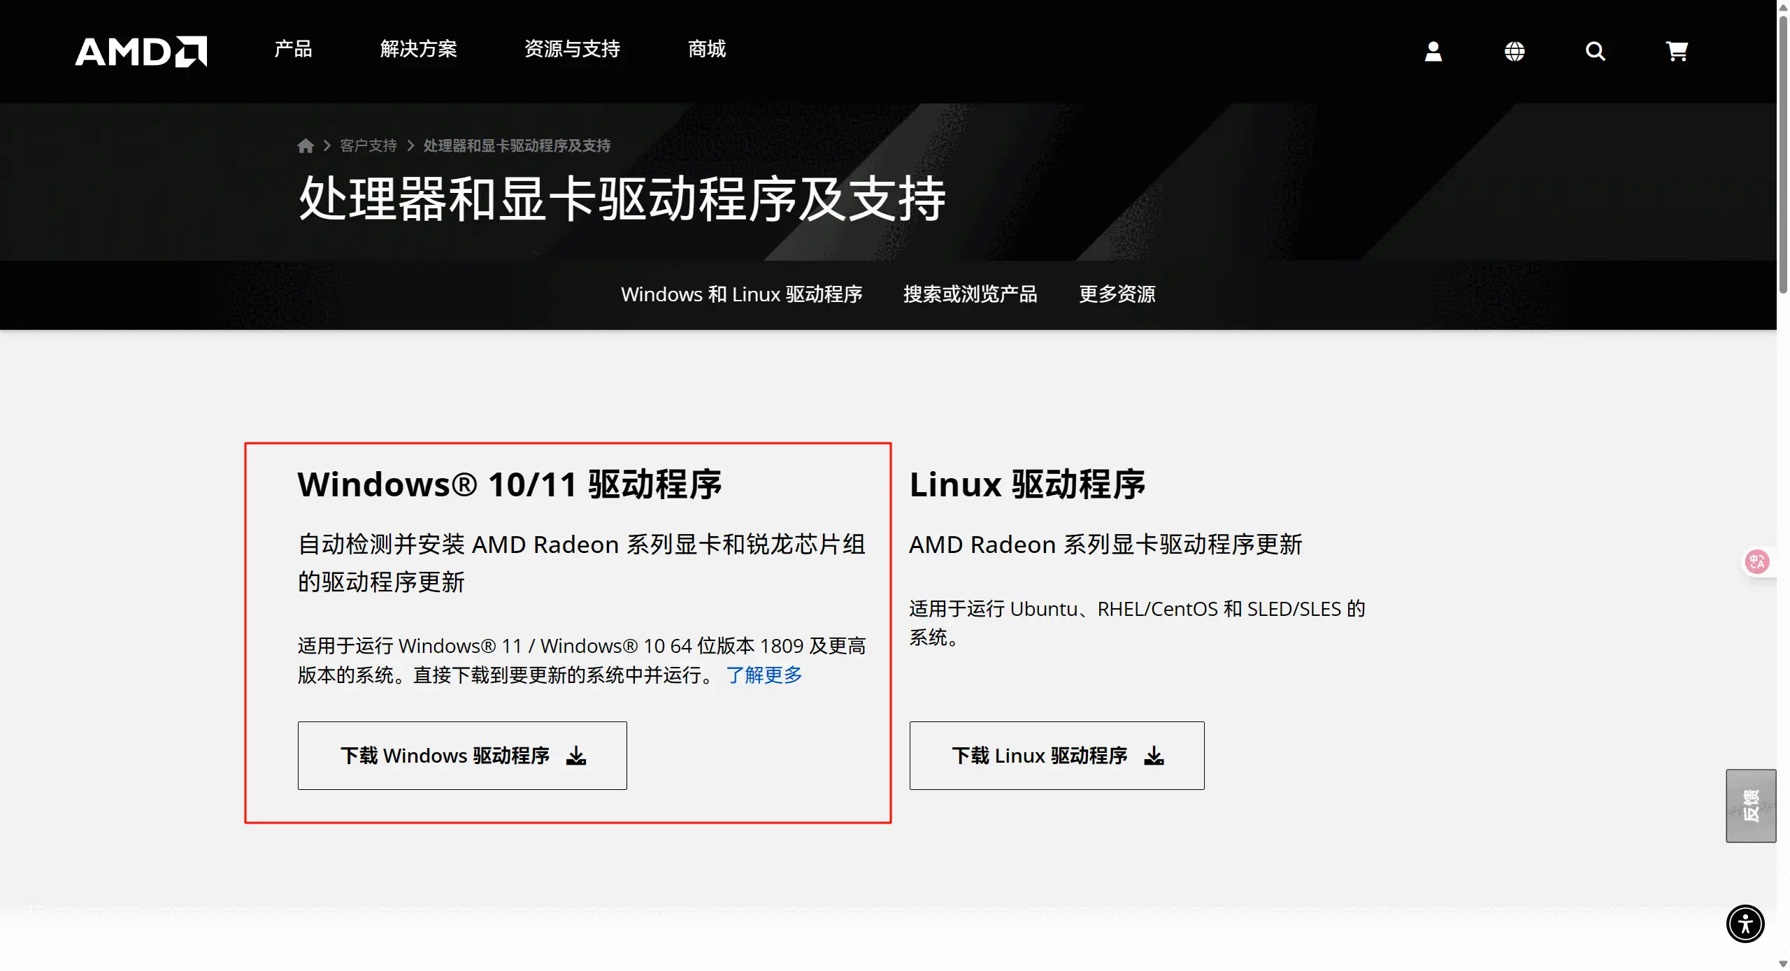Open the globe language selector
Image resolution: width=1790 pixels, height=971 pixels.
[x=1515, y=51]
